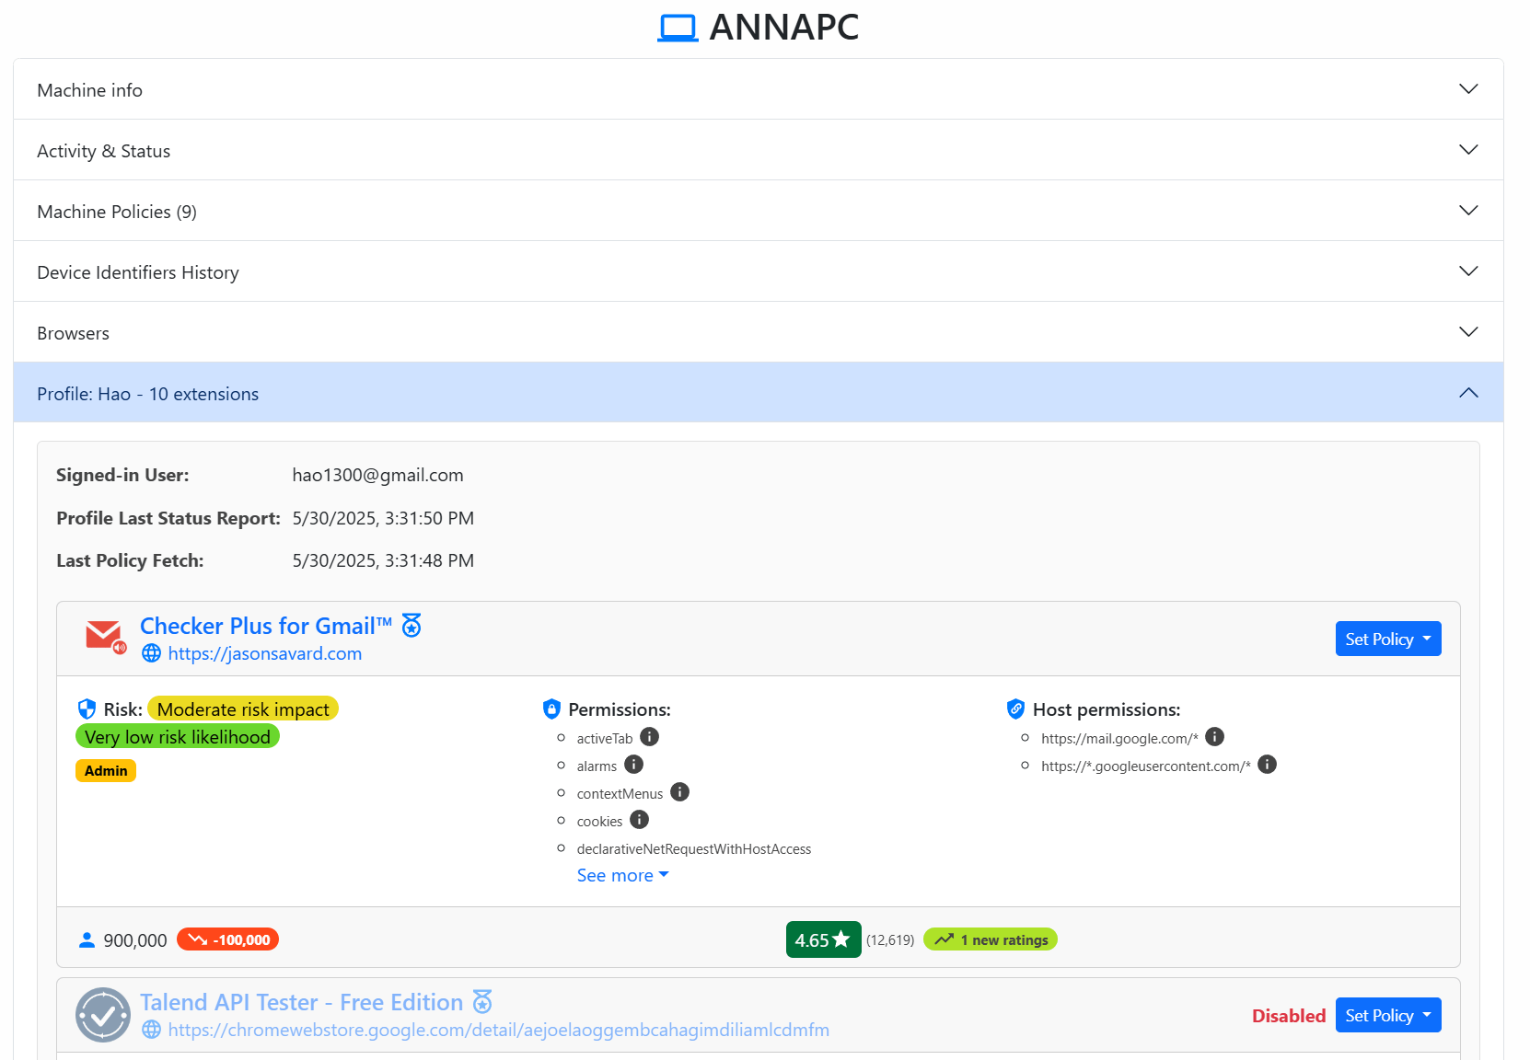Viewport: 1530px width, 1060px height.
Task: Click the shield link icon beside Host permissions
Action: pos(1015,709)
